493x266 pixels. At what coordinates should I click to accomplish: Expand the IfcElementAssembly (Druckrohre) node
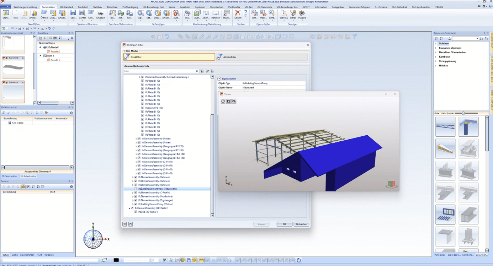133,196
